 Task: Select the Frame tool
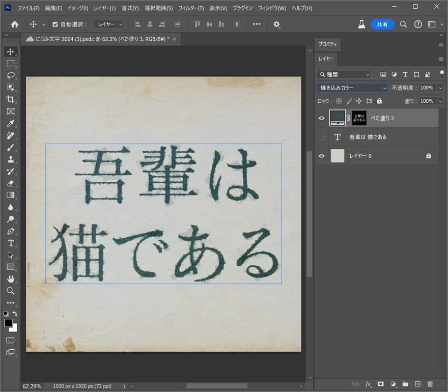click(11, 111)
